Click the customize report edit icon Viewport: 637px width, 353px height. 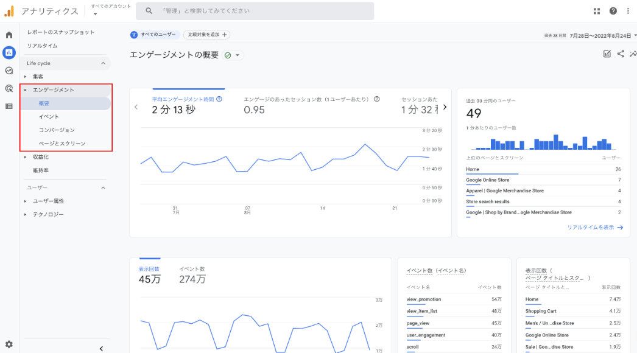[x=607, y=54]
